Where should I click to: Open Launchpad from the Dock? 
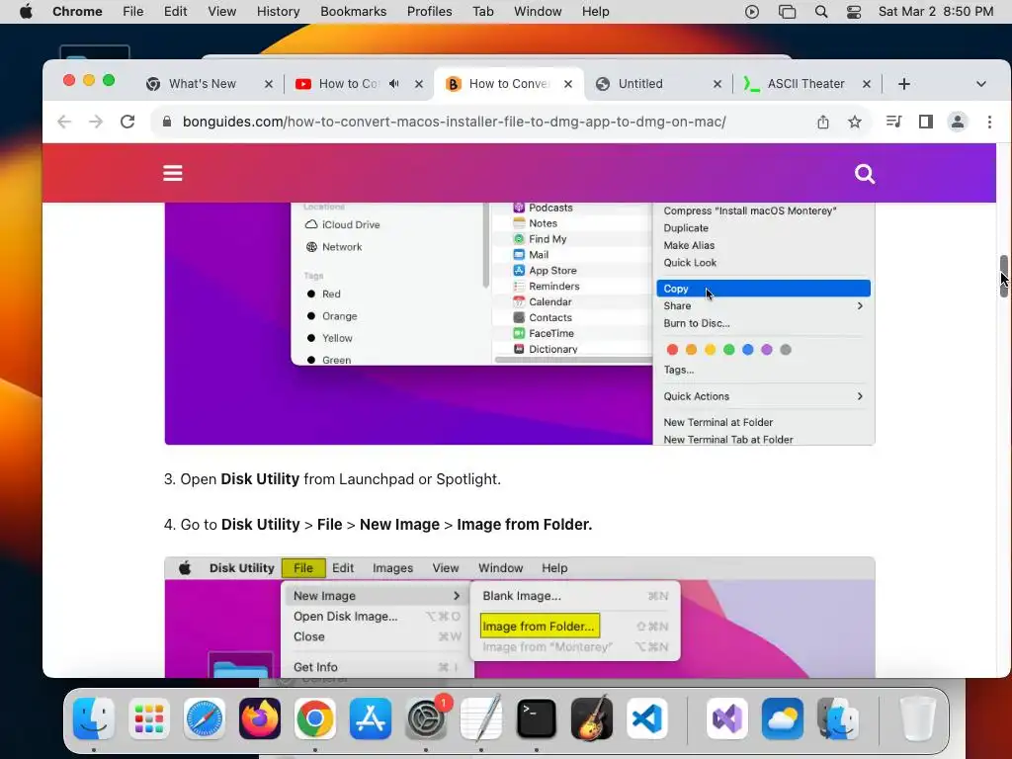[x=149, y=718]
